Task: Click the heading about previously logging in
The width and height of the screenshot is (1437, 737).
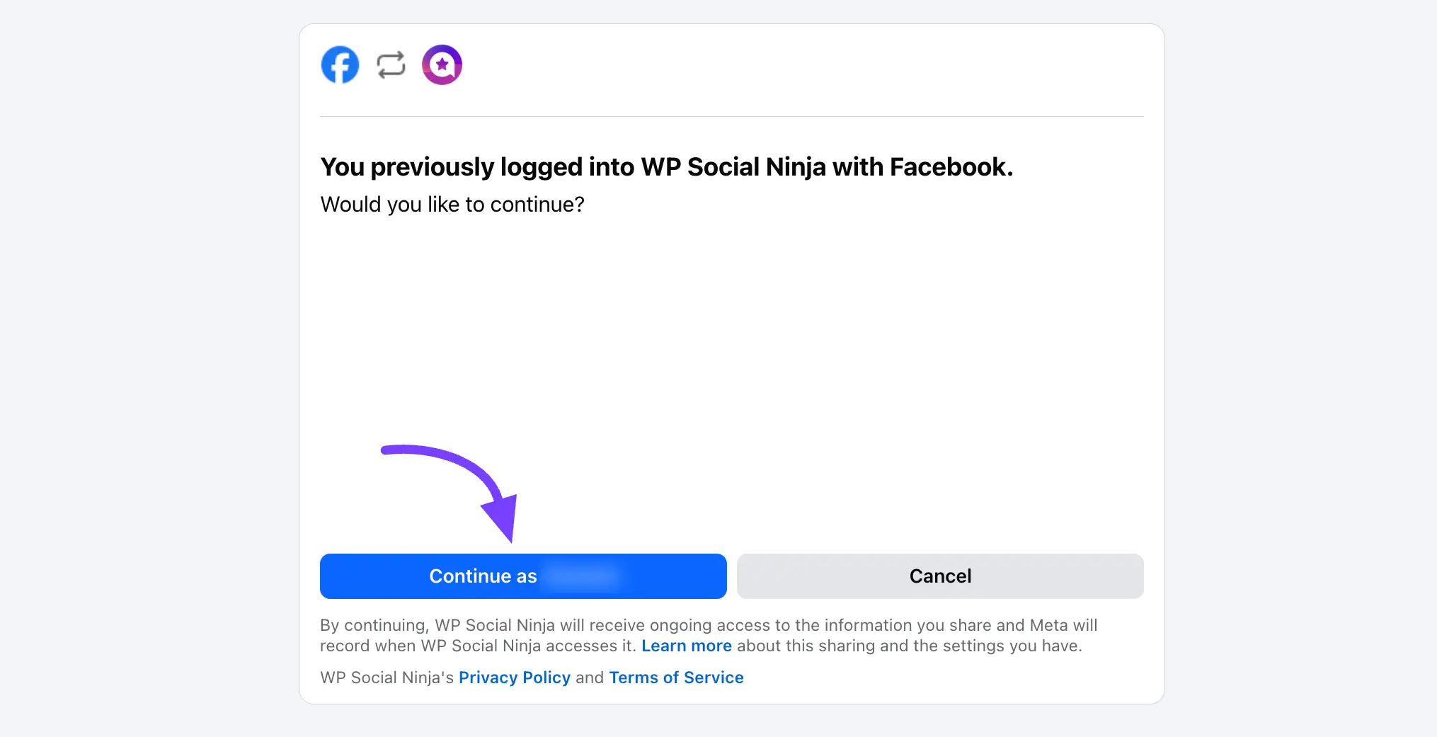Action: (666, 166)
